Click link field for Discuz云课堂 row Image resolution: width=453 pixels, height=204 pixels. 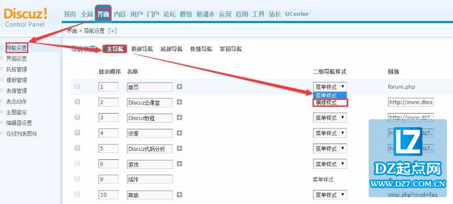click(x=411, y=102)
